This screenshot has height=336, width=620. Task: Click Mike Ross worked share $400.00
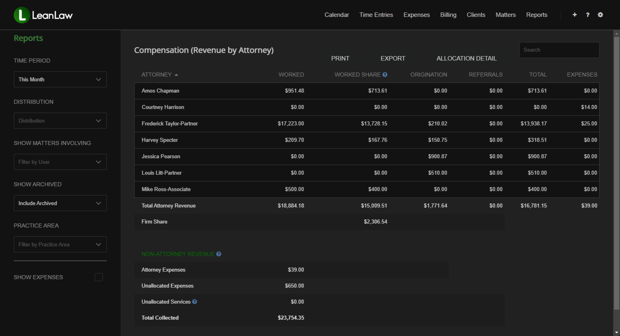377,189
